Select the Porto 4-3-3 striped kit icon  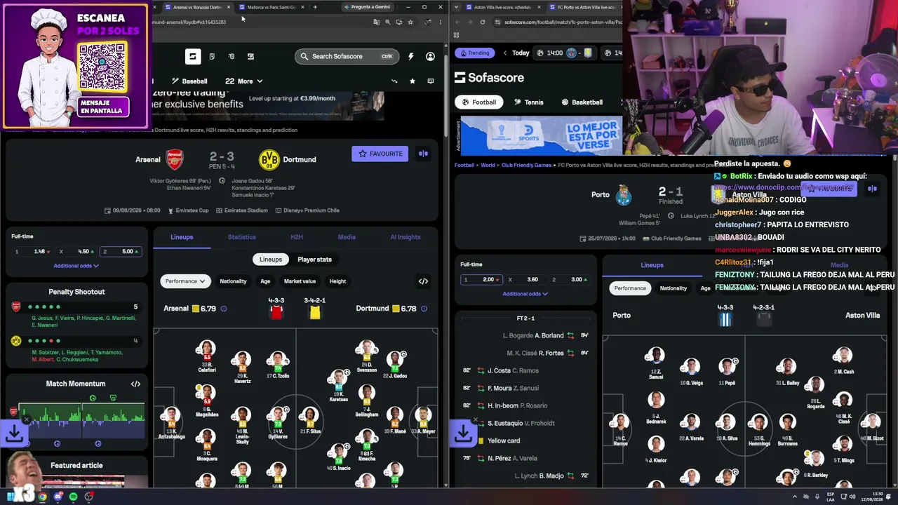(725, 319)
